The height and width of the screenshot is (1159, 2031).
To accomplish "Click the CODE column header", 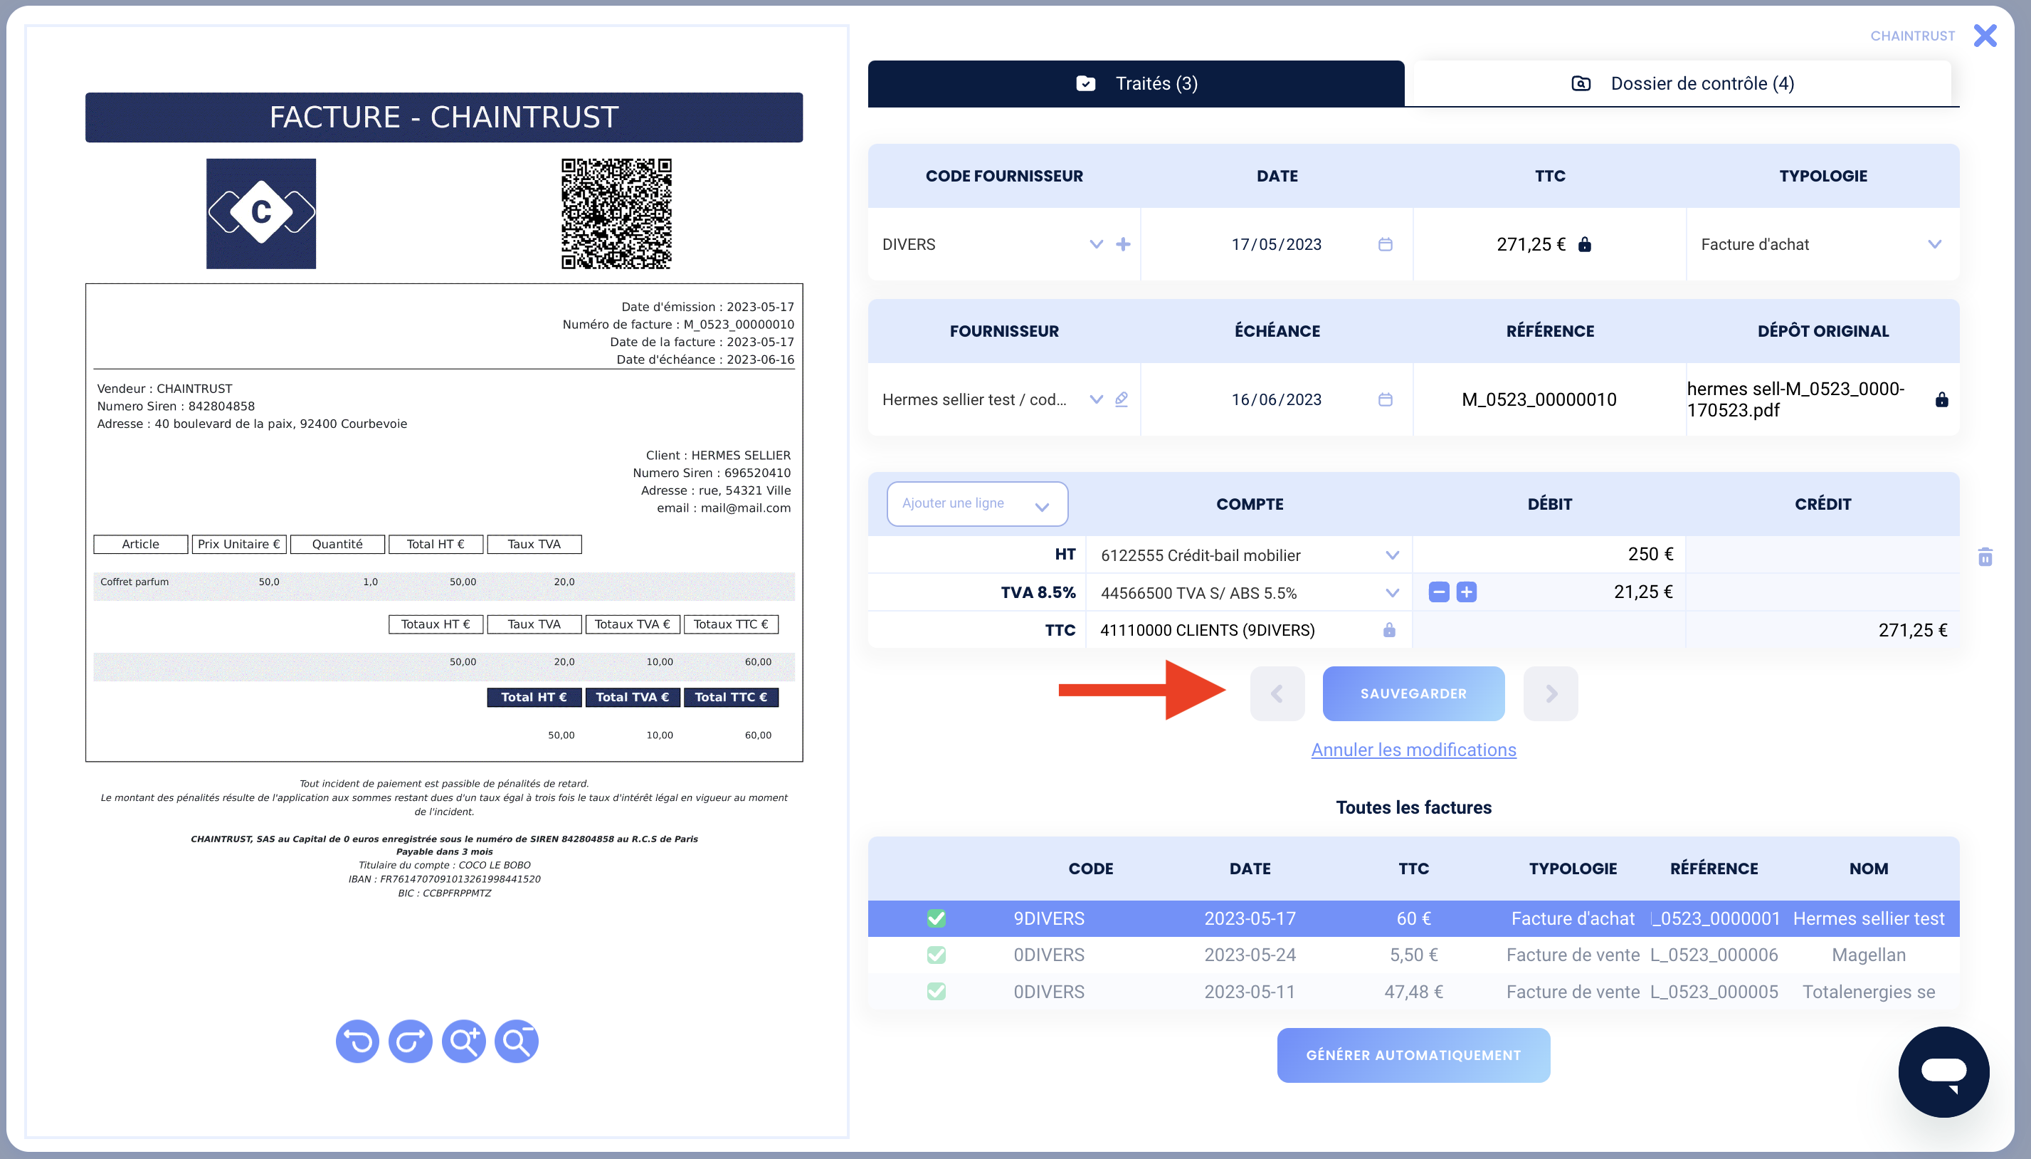I will point(1090,869).
